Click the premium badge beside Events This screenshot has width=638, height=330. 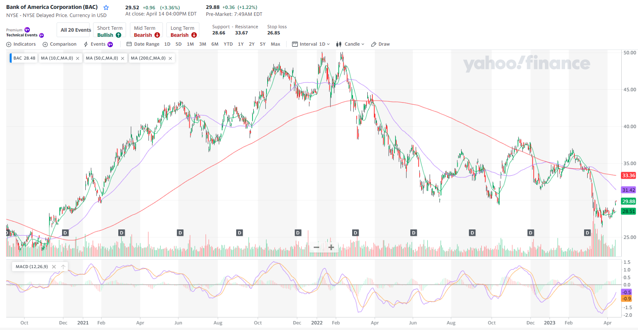(110, 44)
